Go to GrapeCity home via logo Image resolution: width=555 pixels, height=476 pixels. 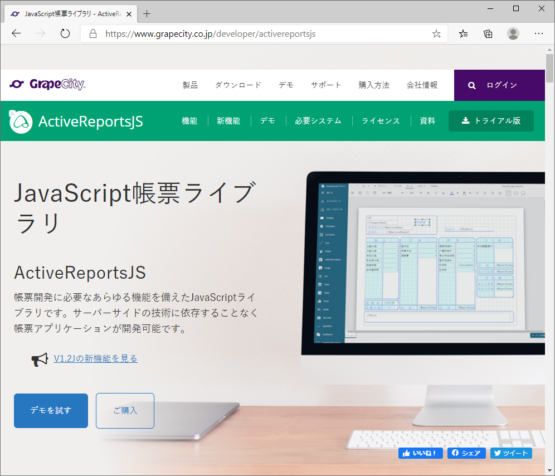click(x=47, y=84)
